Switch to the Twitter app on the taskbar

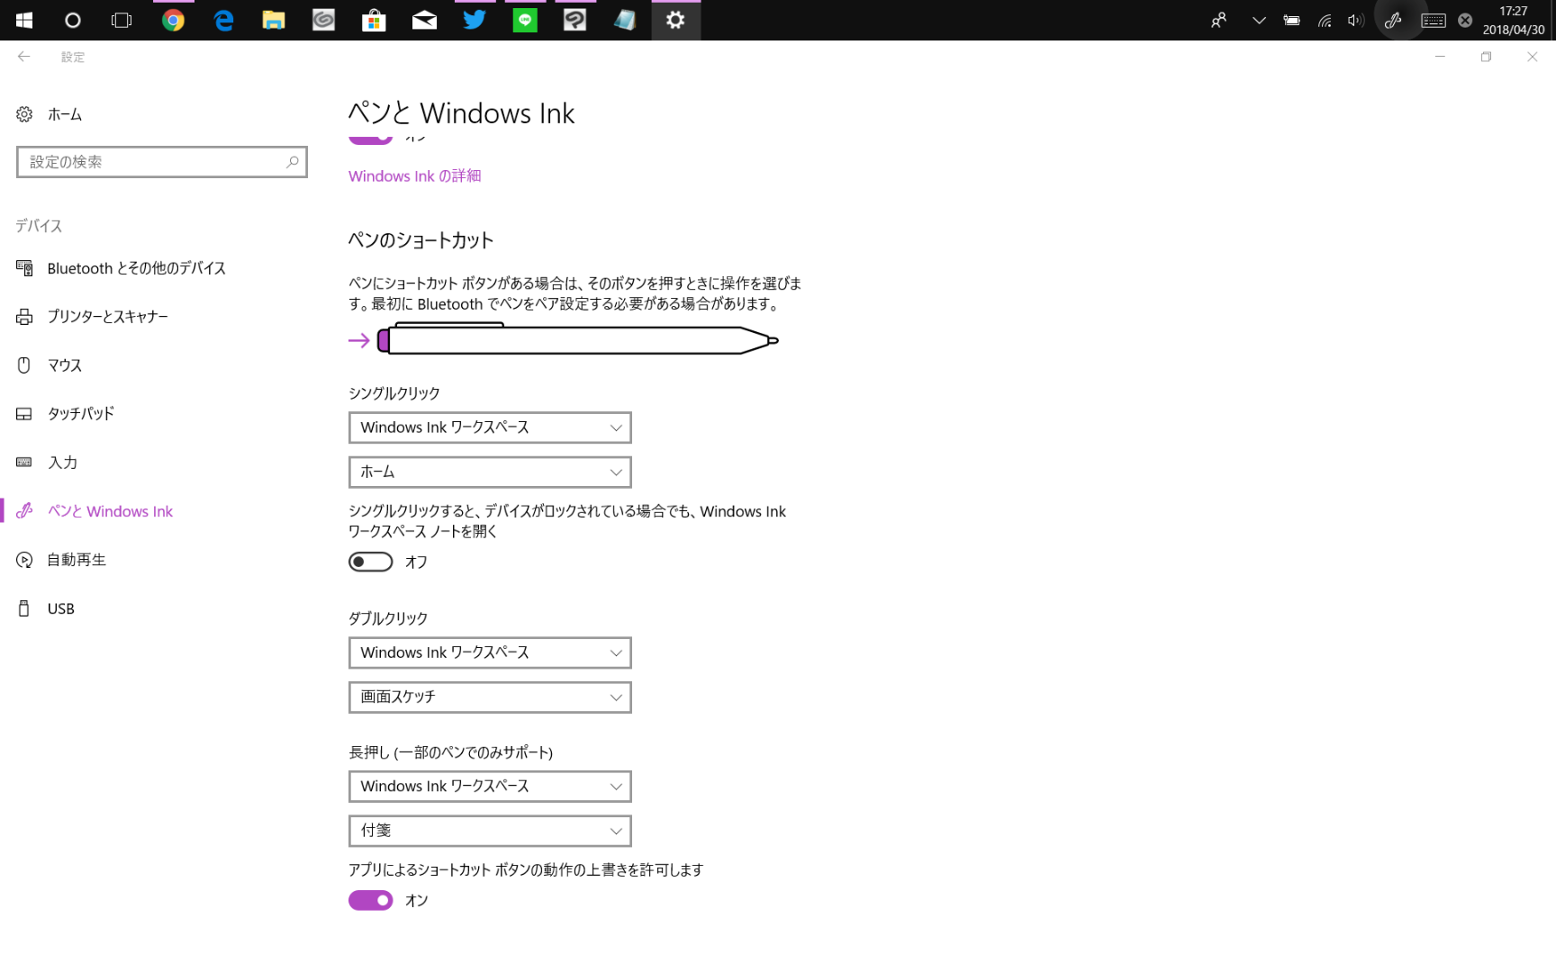tap(475, 20)
